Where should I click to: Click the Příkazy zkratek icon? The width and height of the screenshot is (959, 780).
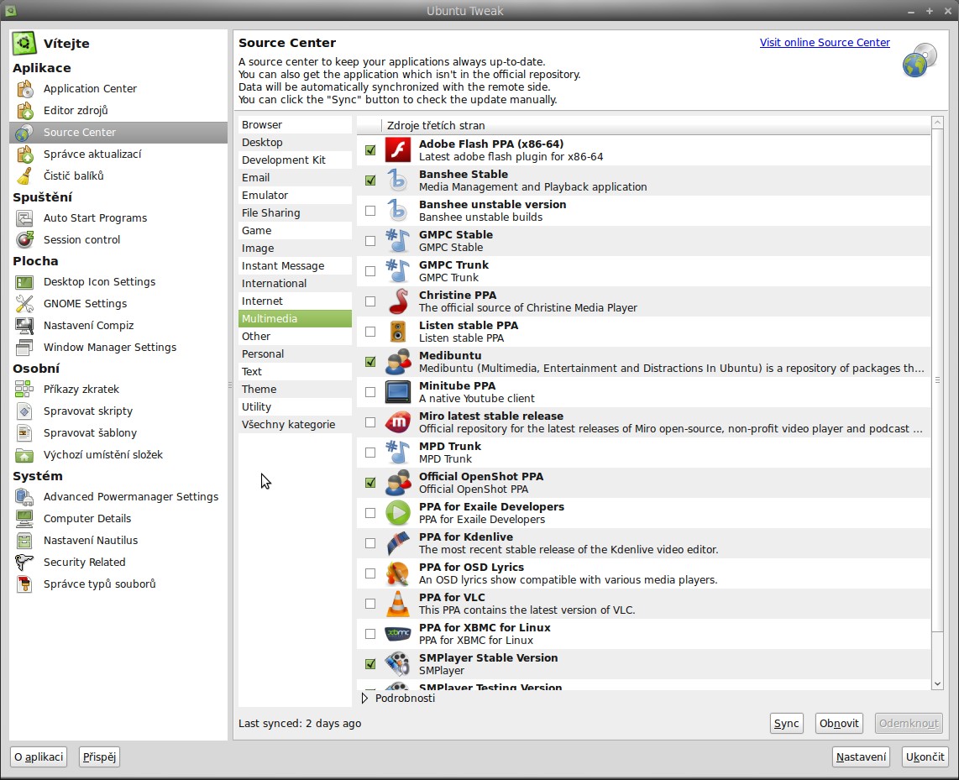coord(25,390)
